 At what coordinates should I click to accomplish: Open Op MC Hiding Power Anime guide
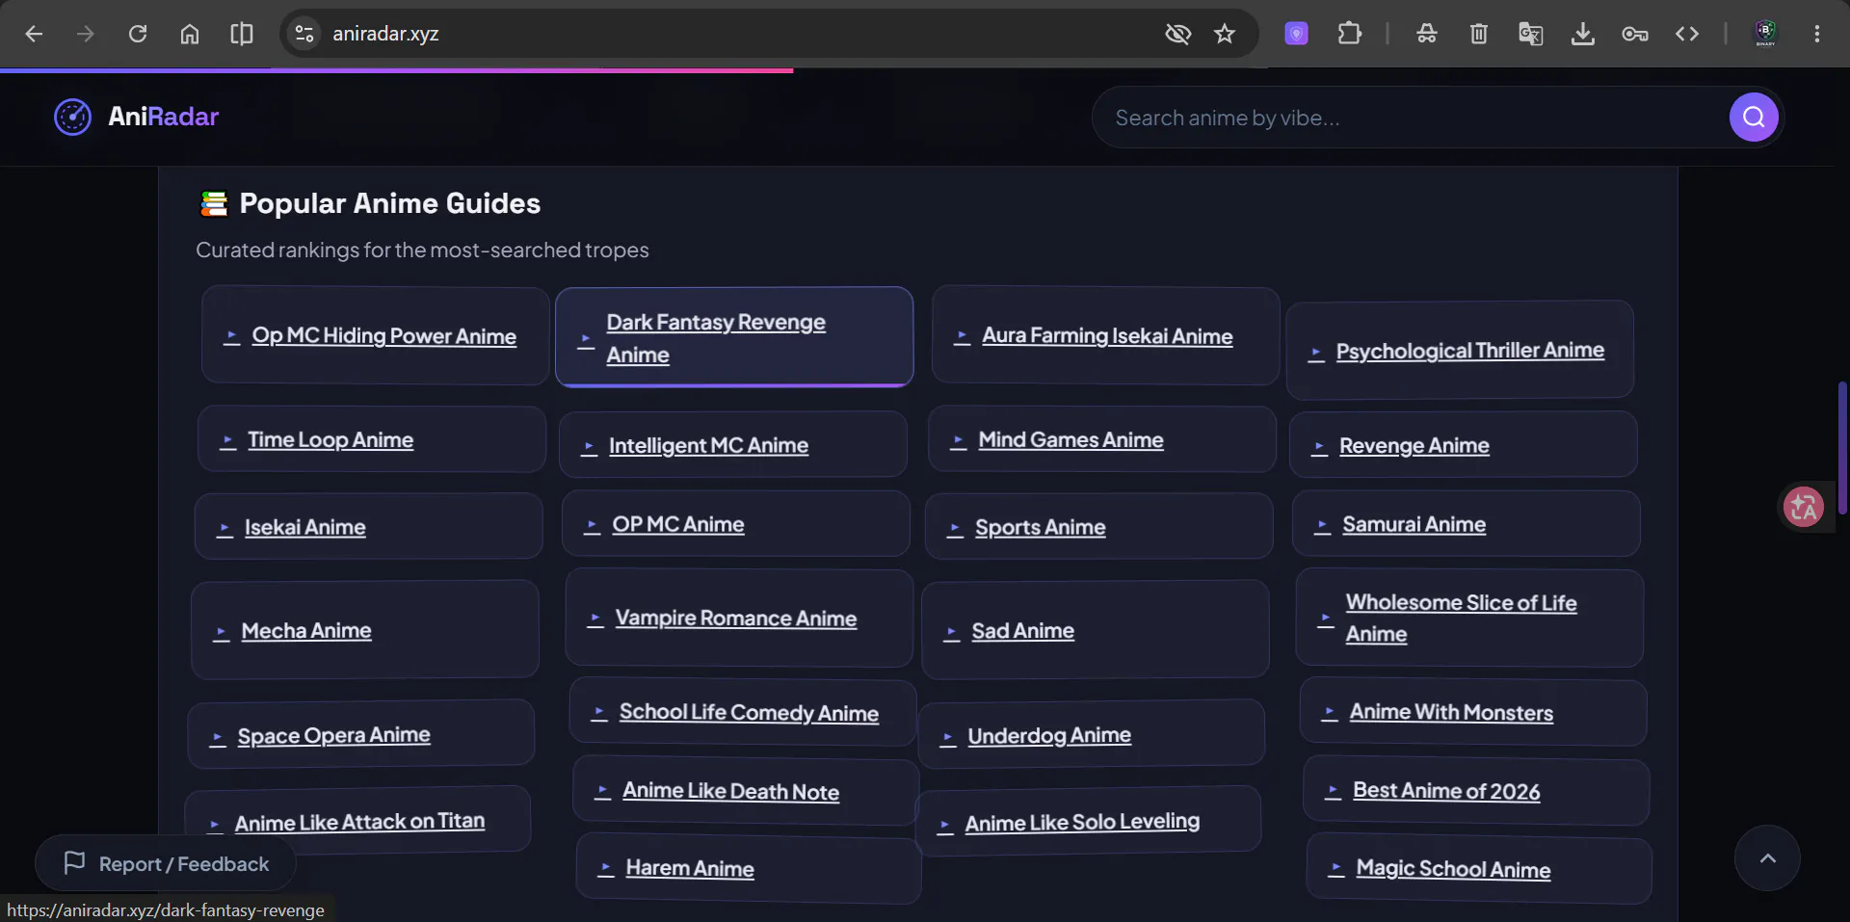click(375, 335)
